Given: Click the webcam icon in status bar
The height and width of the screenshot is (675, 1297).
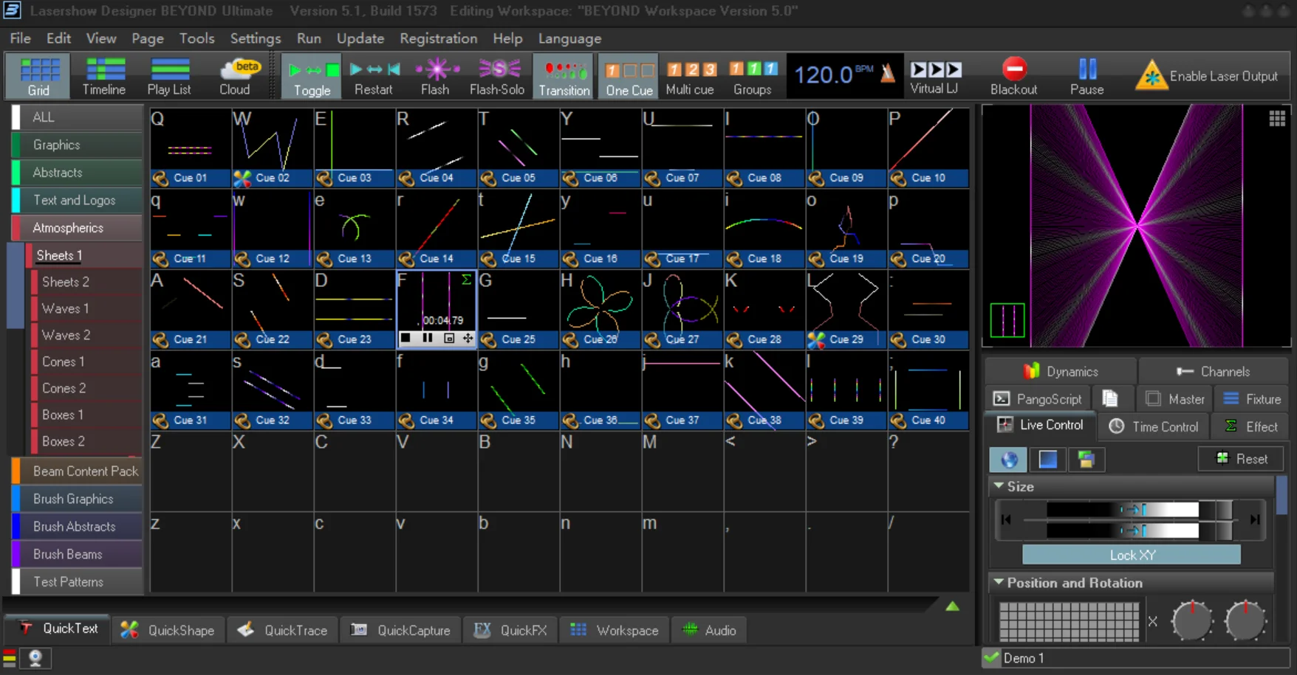Looking at the screenshot, I should (35, 657).
